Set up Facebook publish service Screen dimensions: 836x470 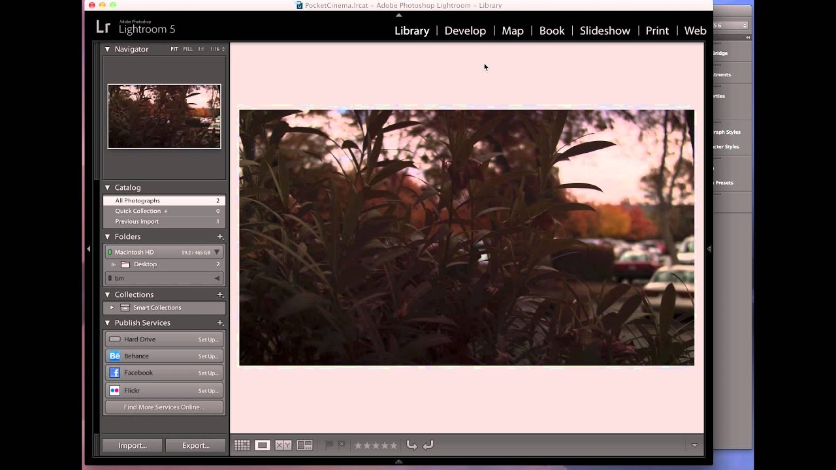[x=208, y=373]
